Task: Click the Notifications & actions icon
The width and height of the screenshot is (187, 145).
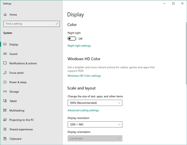Action: tap(5, 63)
